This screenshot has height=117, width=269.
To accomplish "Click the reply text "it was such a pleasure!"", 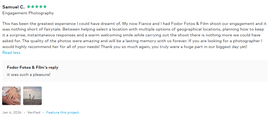I will pyautogui.click(x=29, y=75).
